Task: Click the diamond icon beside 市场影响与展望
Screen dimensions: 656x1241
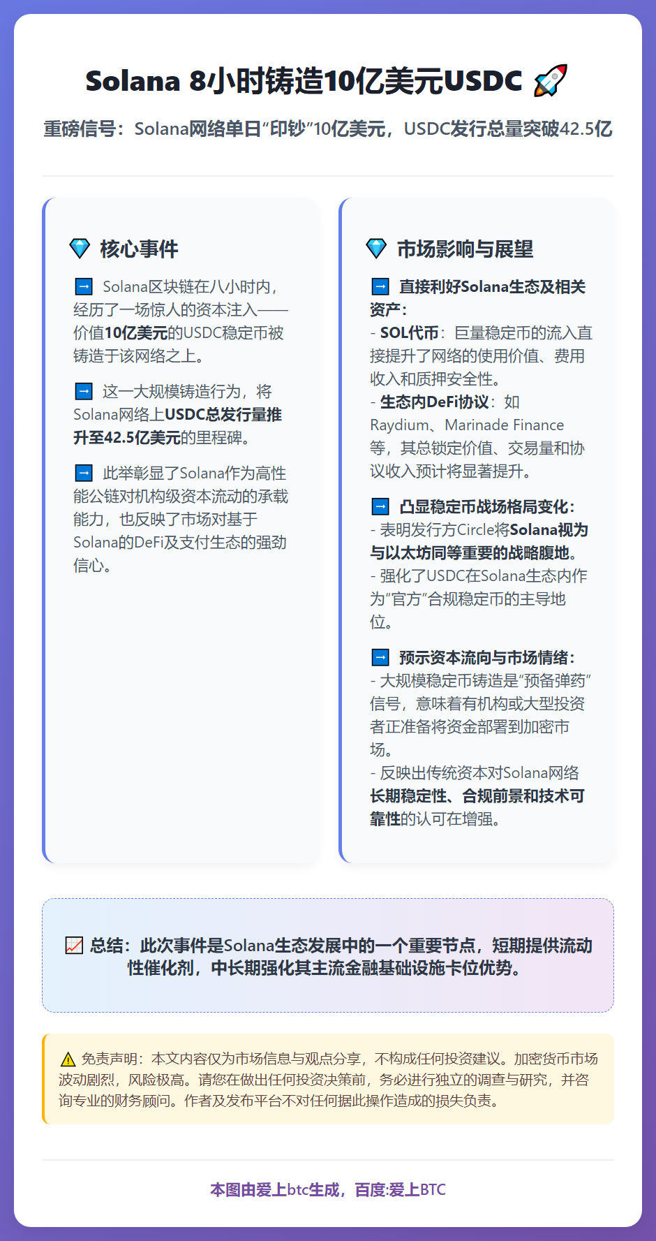Action: point(377,249)
